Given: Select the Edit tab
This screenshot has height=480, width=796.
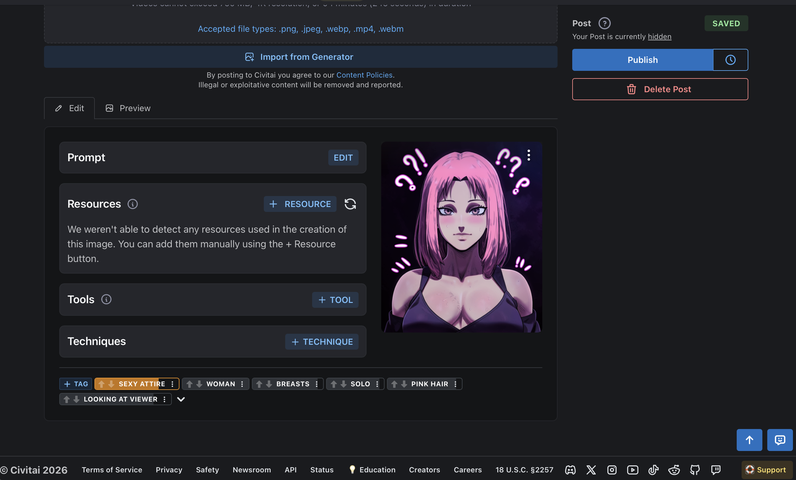Looking at the screenshot, I should [x=69, y=108].
